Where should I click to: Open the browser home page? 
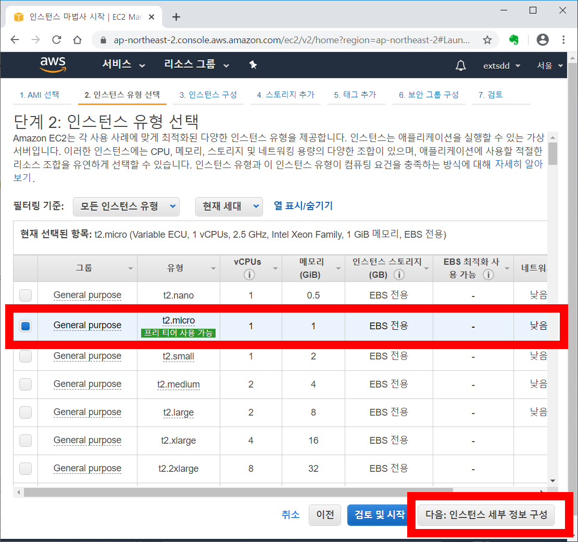[78, 40]
